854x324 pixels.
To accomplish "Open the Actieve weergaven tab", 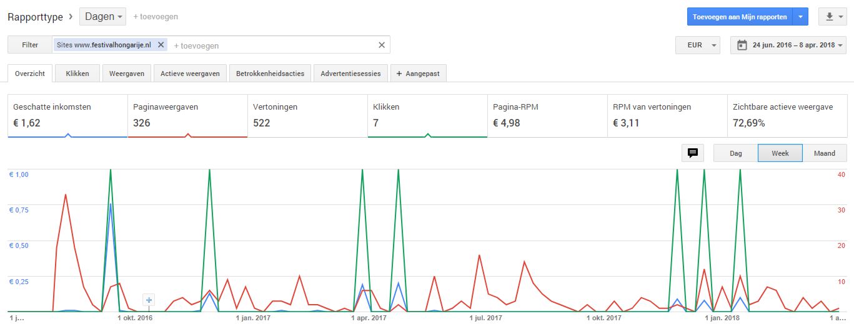I will [190, 74].
